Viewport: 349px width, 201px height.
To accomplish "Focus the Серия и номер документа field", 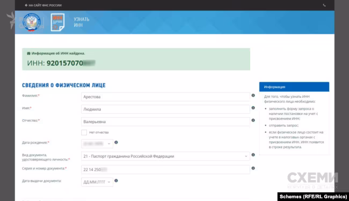I will click(x=165, y=169).
